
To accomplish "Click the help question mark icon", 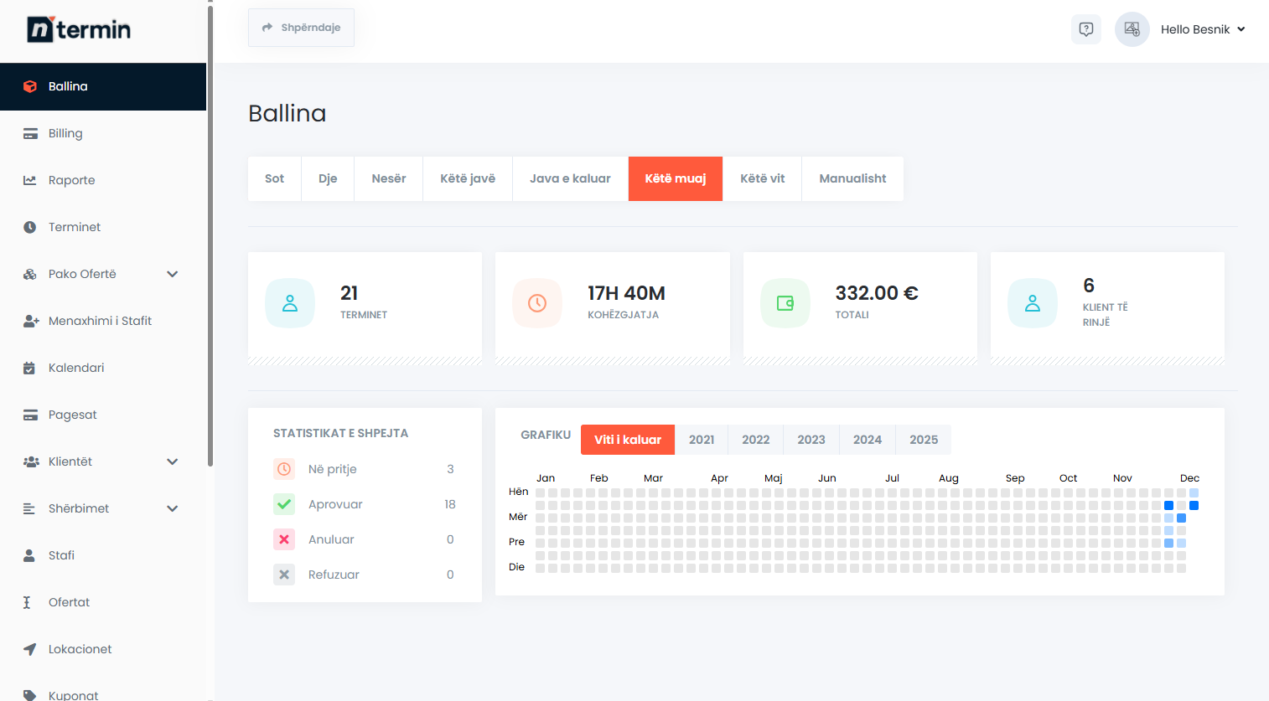I will (1086, 29).
